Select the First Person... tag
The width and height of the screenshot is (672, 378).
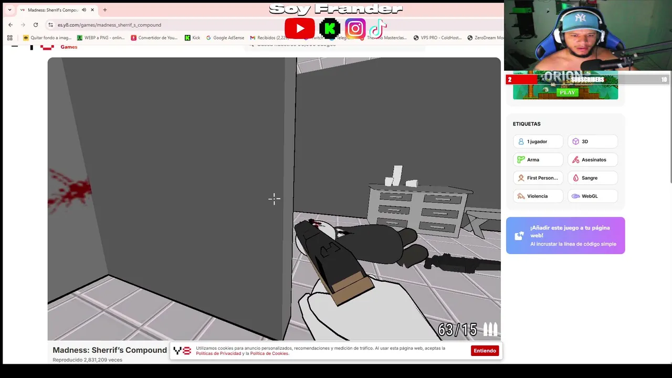click(538, 178)
